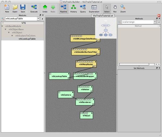This screenshot has width=162, height=137.
Task: Select the vtkCamera module box
Action: coord(66,95)
